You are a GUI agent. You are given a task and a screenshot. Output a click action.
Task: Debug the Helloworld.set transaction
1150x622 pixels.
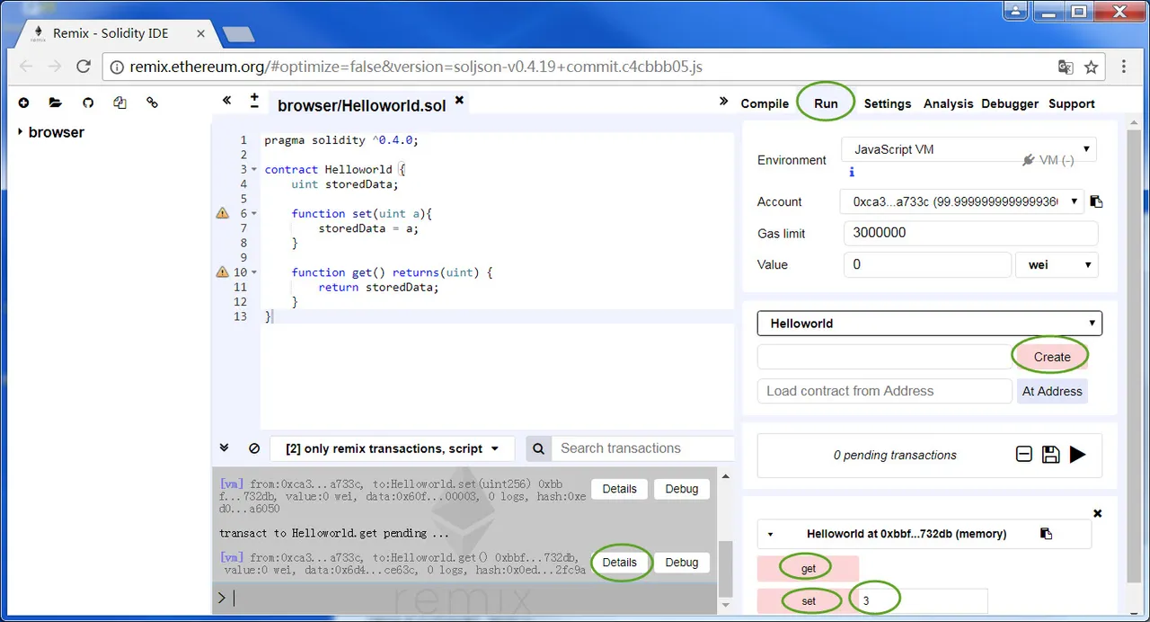pos(681,489)
